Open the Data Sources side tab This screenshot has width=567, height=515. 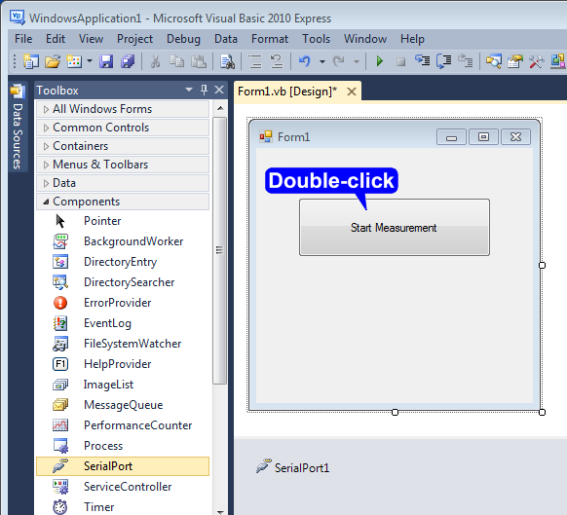click(x=18, y=128)
